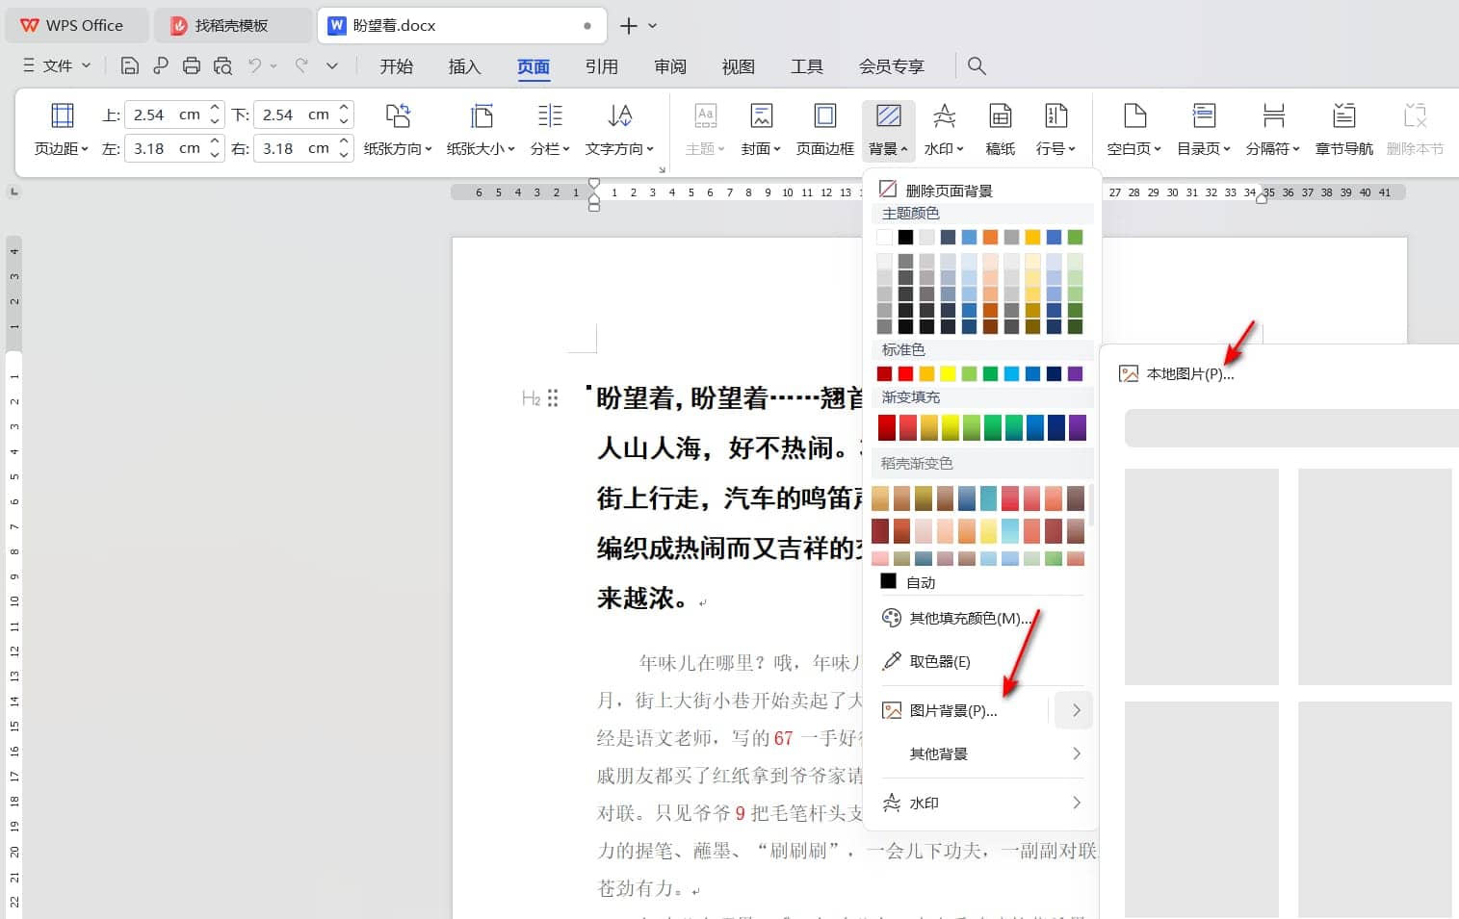Select the 封面 cover page tool

click(761, 130)
